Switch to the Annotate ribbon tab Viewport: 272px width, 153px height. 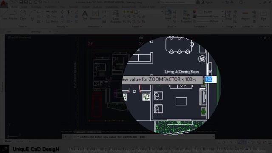36,7
